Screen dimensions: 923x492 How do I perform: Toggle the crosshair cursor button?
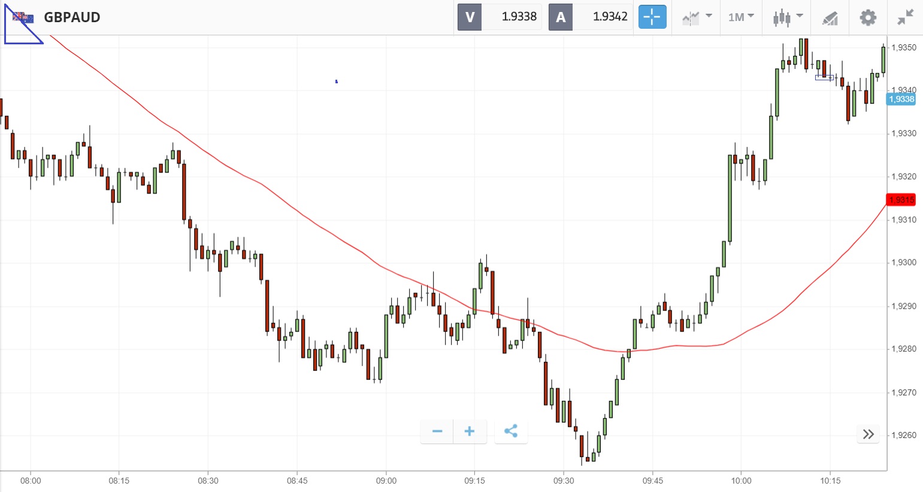pyautogui.click(x=652, y=17)
